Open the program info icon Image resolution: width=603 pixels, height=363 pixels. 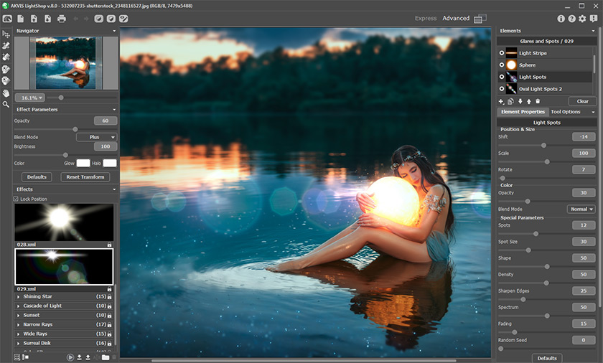561,19
